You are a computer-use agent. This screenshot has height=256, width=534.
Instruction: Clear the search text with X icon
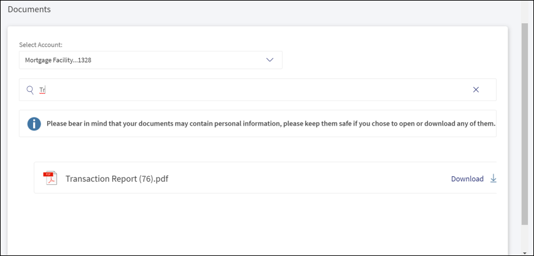476,90
